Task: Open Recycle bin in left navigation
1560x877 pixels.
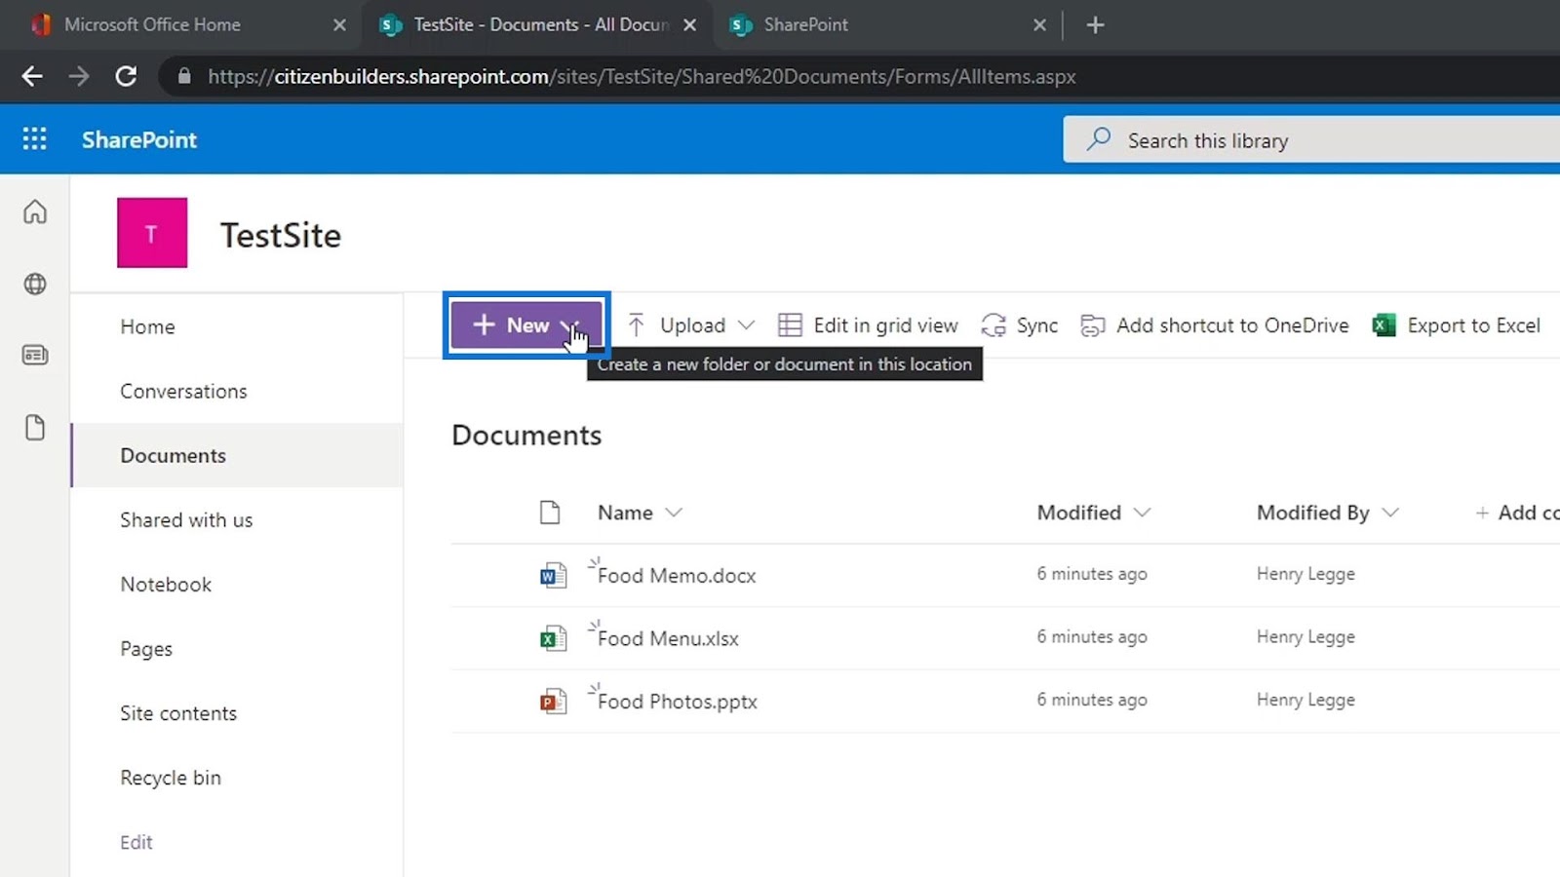Action: click(171, 778)
